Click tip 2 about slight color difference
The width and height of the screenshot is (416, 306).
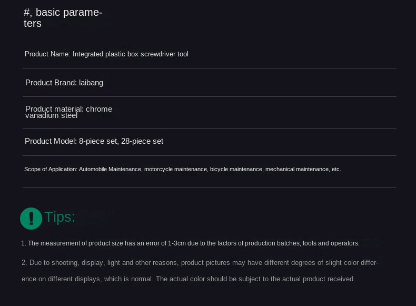[200, 271]
